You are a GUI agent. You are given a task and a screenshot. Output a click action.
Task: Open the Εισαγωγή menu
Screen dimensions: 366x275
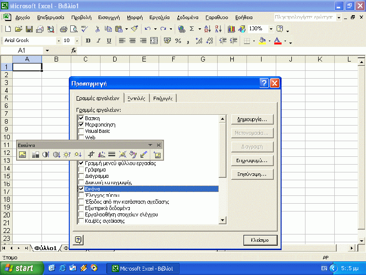click(x=109, y=18)
